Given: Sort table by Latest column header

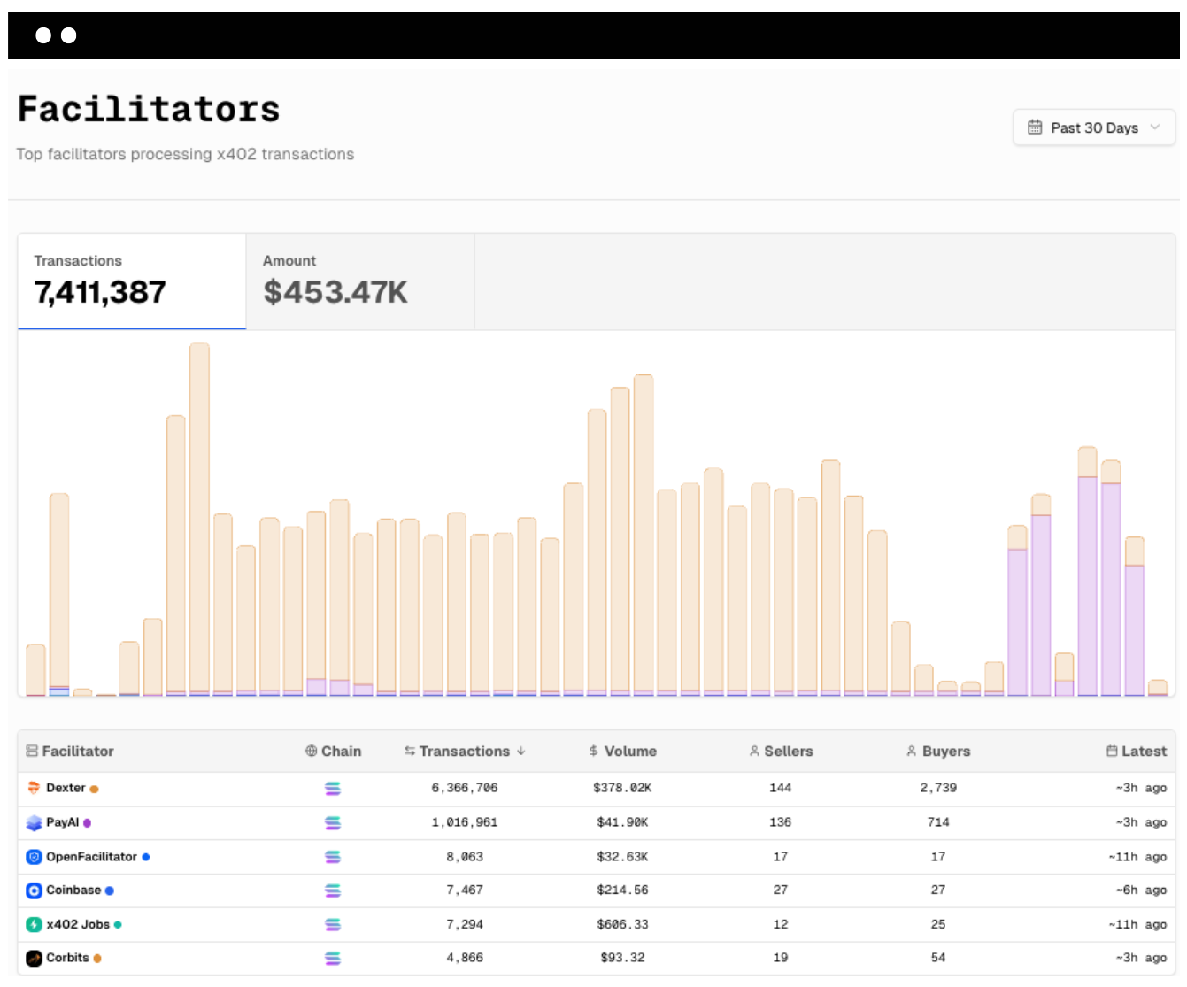Looking at the screenshot, I should 1137,751.
